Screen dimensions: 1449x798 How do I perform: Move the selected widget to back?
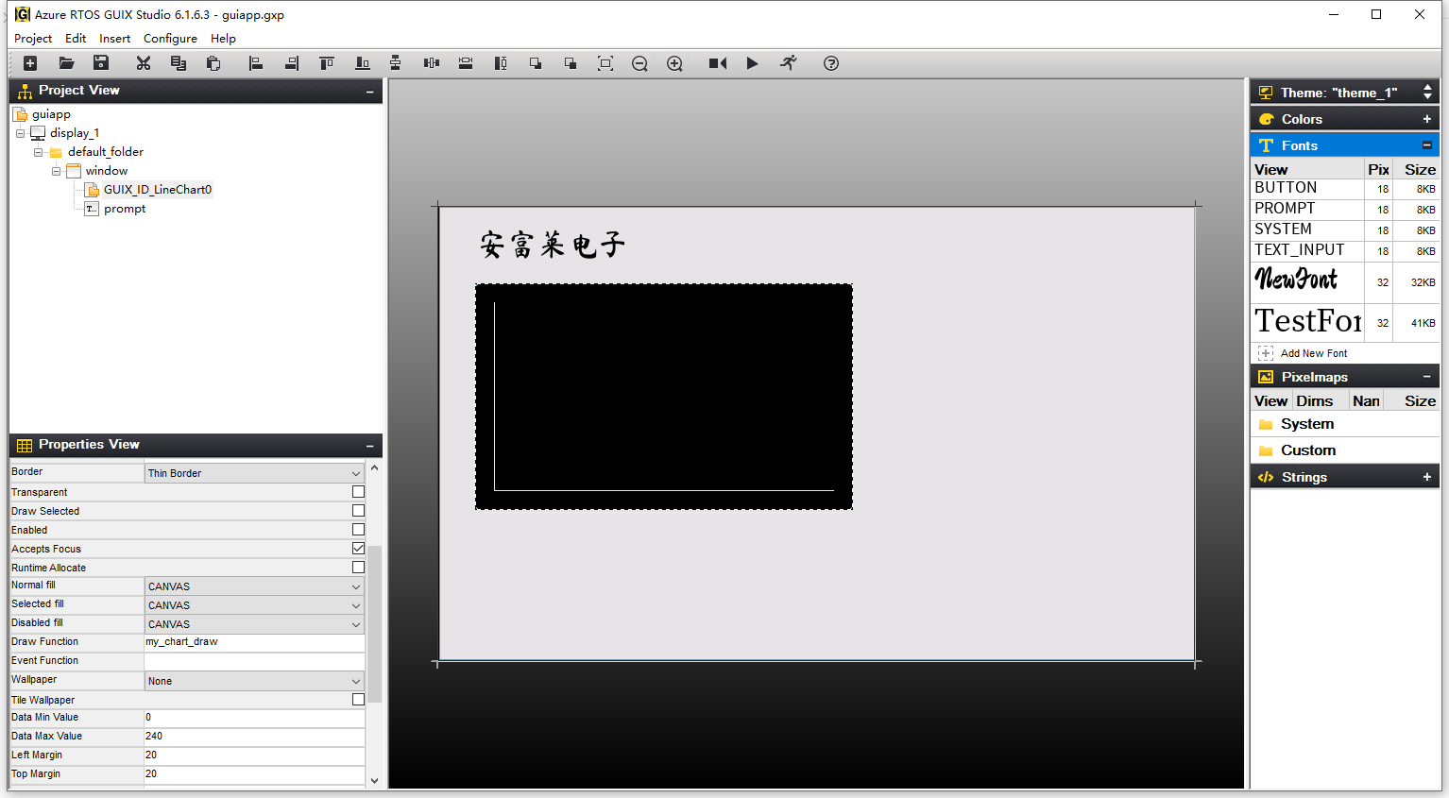(x=571, y=63)
